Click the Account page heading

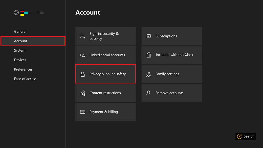pos(88,12)
